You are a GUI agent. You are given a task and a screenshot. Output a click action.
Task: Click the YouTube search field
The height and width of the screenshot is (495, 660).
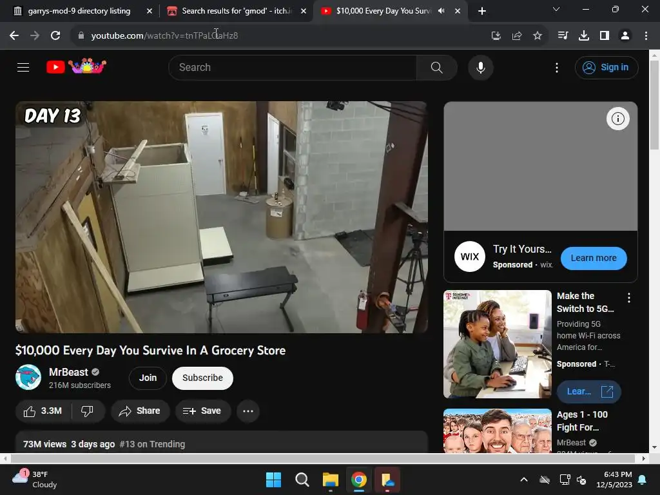(293, 67)
